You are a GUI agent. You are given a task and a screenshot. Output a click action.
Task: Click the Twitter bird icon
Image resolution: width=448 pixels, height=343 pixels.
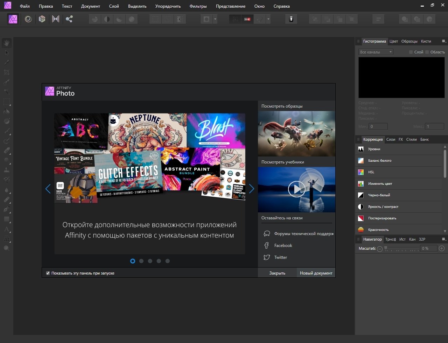(x=267, y=257)
